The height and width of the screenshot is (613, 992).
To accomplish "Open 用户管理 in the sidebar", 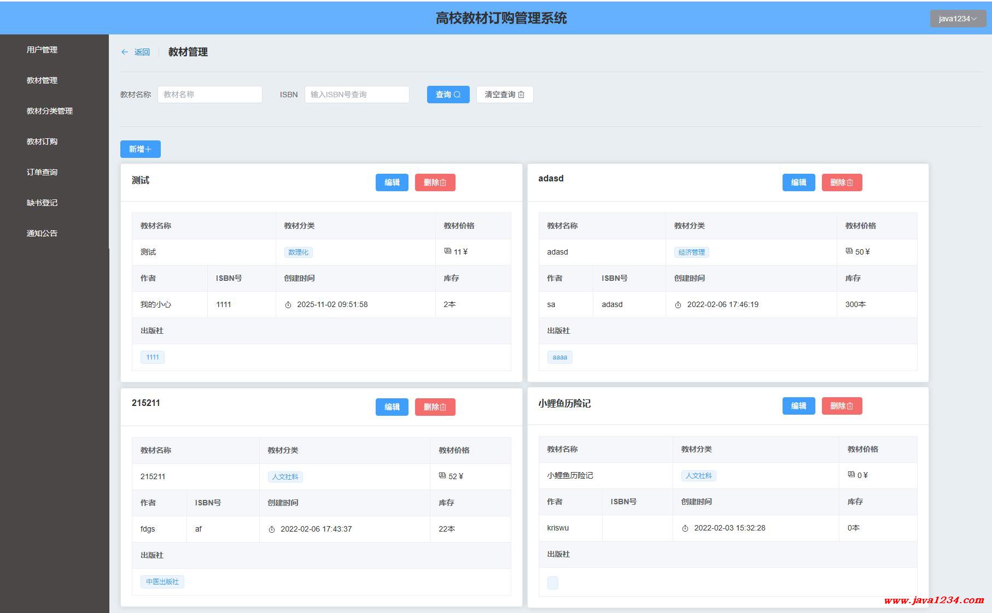I will (x=42, y=50).
